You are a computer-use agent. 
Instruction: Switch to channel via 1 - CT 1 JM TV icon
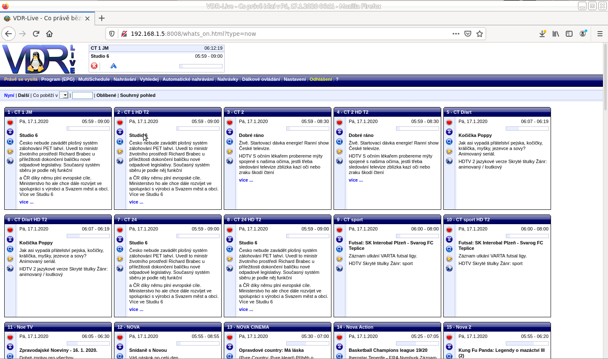click(x=10, y=132)
